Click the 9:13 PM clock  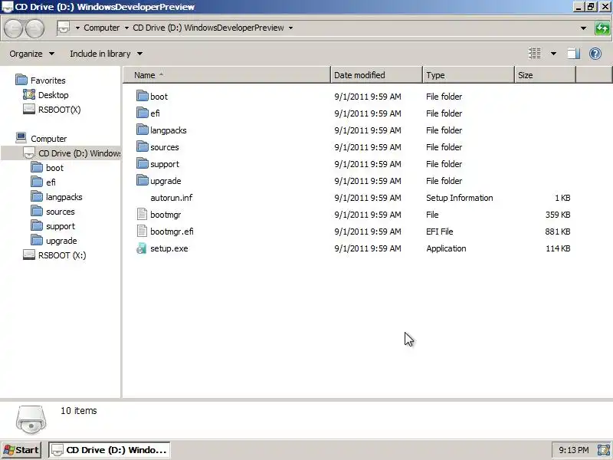tap(573, 450)
